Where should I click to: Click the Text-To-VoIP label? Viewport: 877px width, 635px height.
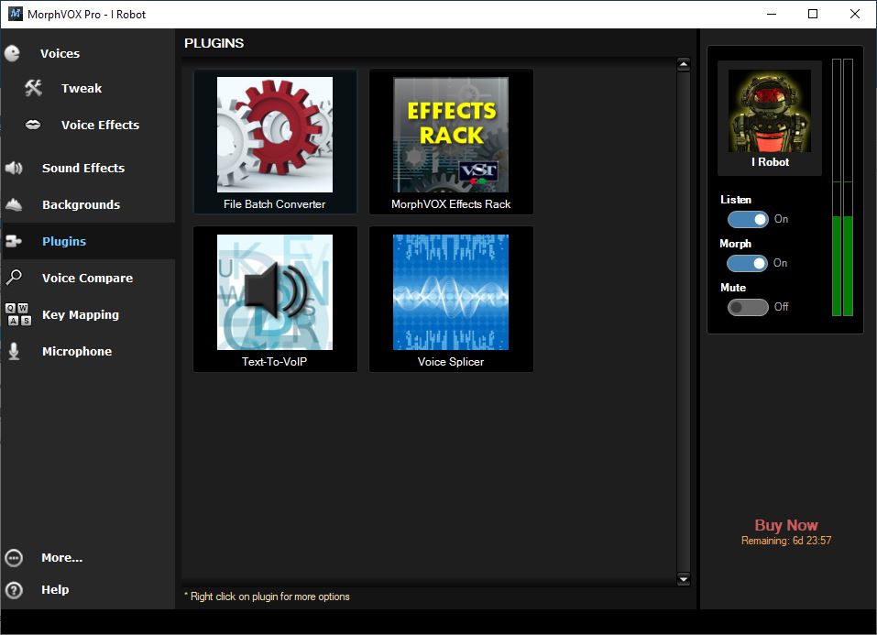click(275, 362)
